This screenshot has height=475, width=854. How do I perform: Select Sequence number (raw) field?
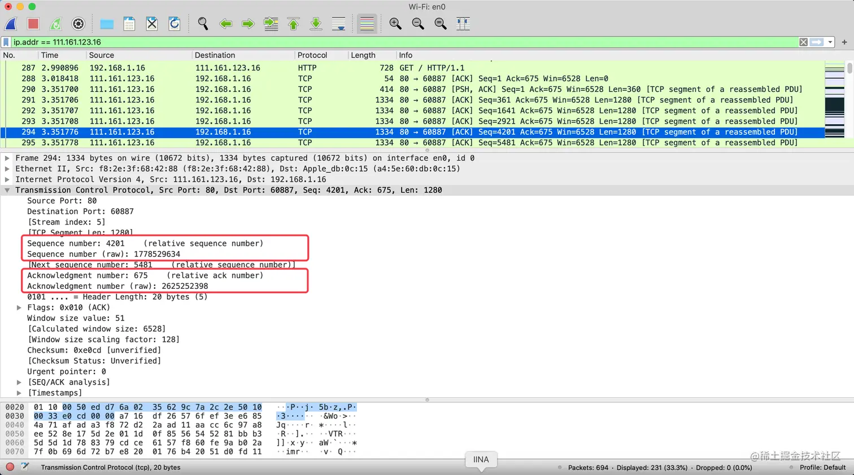point(104,254)
